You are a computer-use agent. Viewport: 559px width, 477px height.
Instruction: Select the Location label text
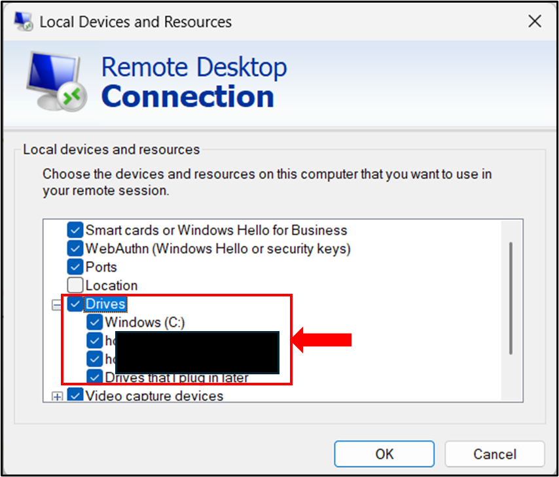click(x=111, y=285)
